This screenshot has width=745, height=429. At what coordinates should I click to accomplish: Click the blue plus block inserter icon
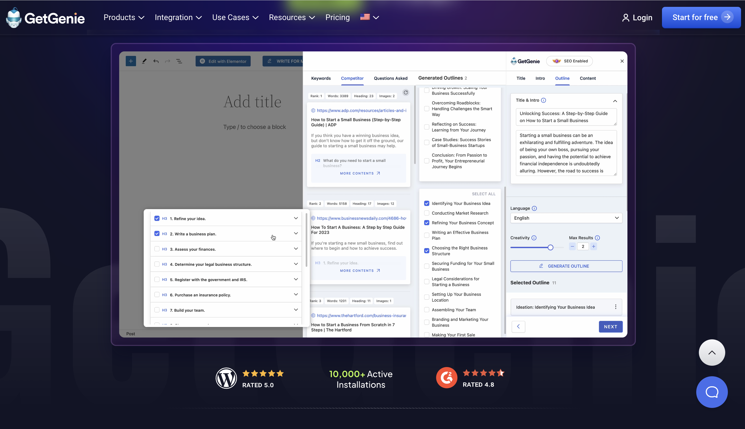point(130,61)
